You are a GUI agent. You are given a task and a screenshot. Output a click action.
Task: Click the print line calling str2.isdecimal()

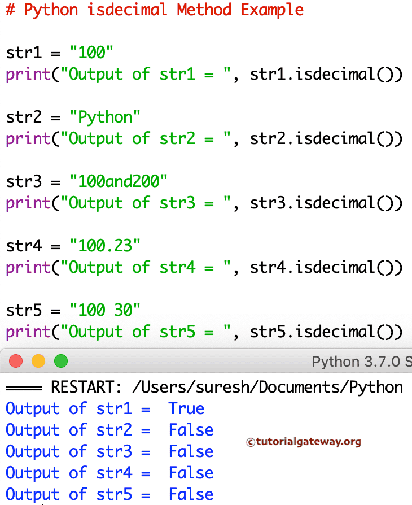(x=204, y=139)
